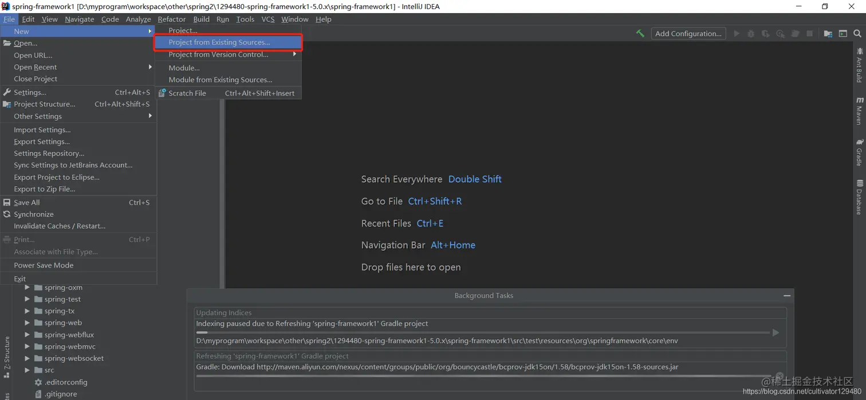The height and width of the screenshot is (400, 866).
Task: Open the Maven side panel
Action: click(859, 111)
